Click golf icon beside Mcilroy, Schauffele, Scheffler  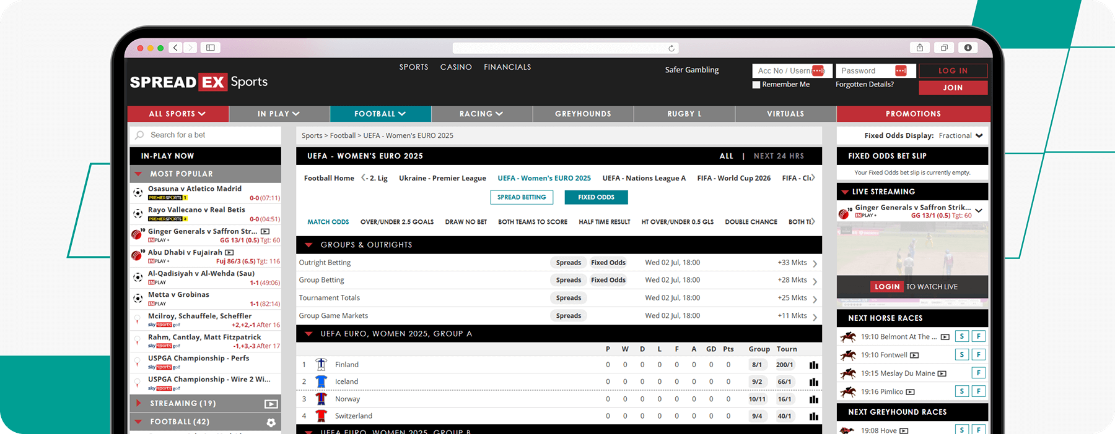pyautogui.click(x=138, y=320)
